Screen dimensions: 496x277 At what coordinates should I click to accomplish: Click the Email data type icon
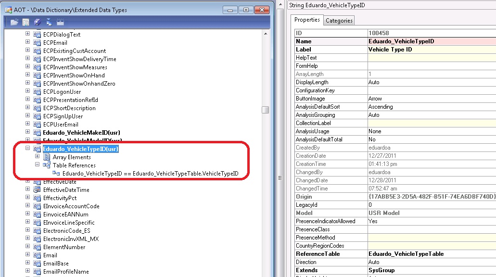pos(37,255)
